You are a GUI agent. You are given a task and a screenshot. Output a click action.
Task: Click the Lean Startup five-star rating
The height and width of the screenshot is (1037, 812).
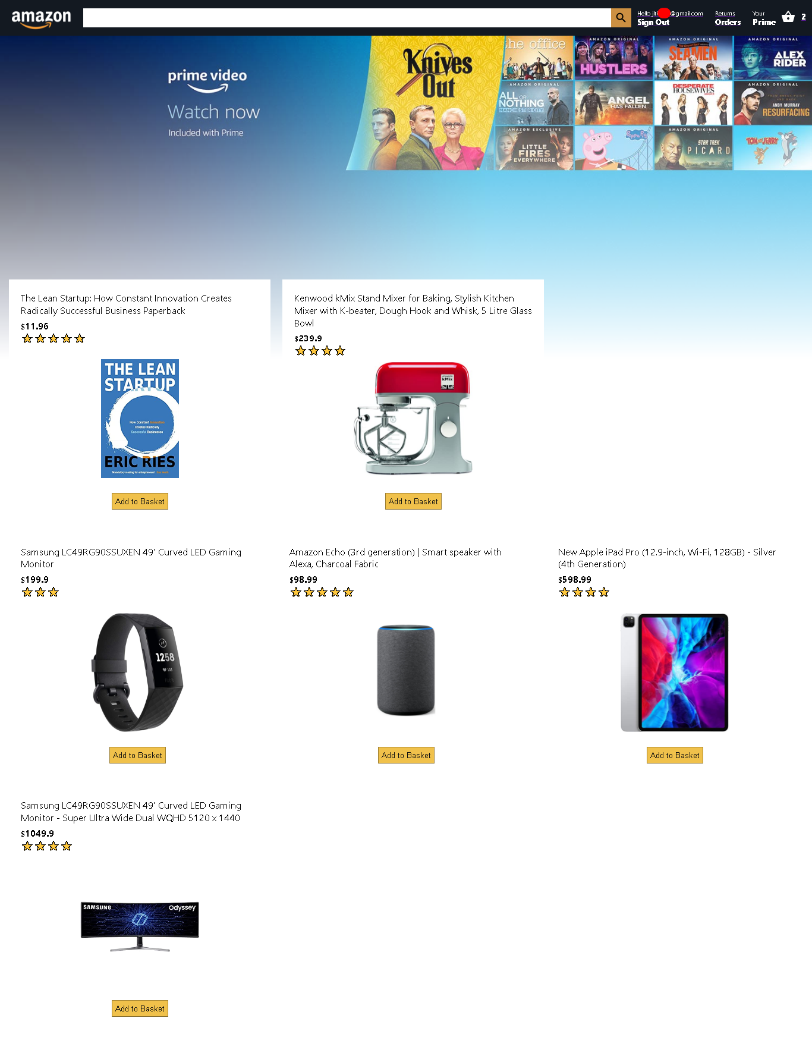point(53,339)
